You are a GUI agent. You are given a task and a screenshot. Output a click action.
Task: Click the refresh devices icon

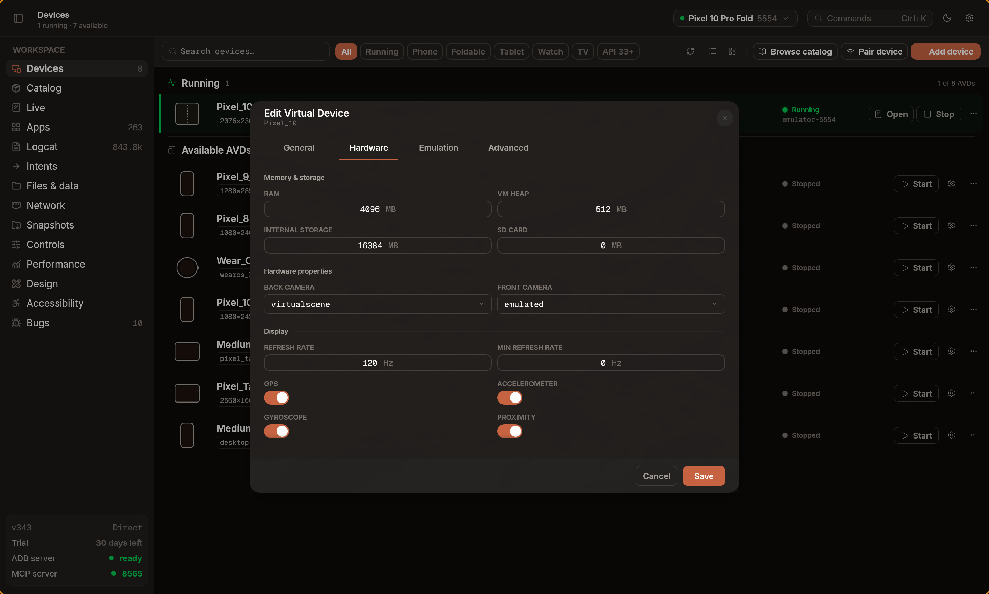click(690, 51)
